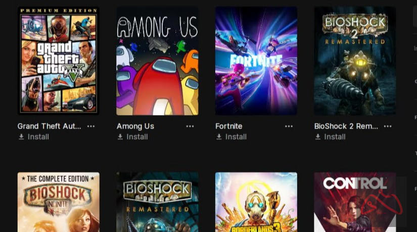Install Grand Theft Auto V
Viewport: 417px width, 232px height.
[38, 137]
